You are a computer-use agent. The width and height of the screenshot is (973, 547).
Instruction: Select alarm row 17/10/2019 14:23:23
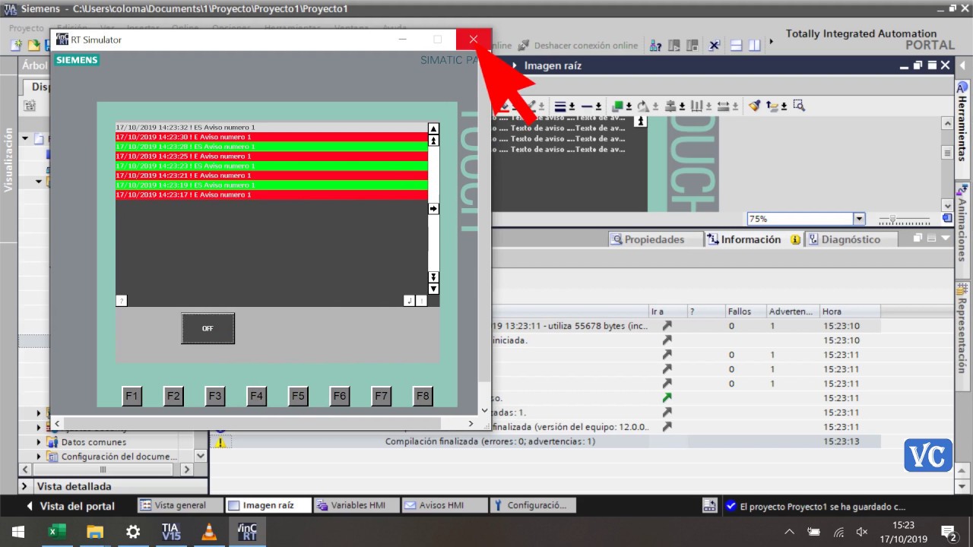(271, 166)
